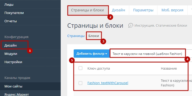Check the Fashion_textWithCarousel row checkbox
The image size is (192, 96).
coord(80,83)
